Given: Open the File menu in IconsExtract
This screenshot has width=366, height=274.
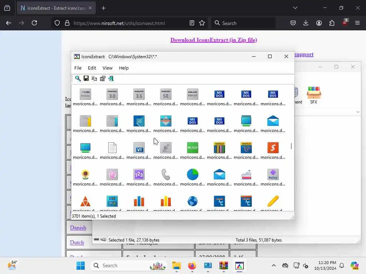Looking at the screenshot, I should (x=78, y=68).
